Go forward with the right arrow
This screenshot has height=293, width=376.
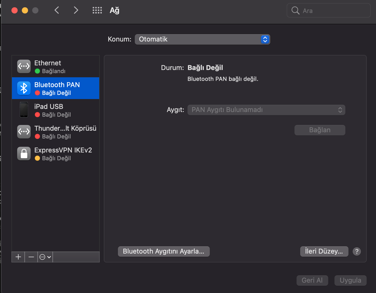click(x=76, y=10)
